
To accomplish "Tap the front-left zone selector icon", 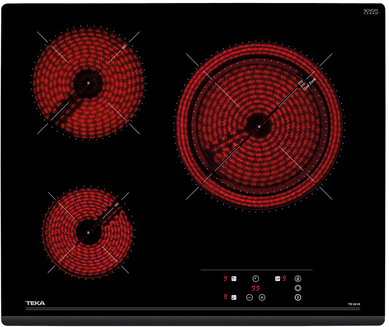I will click(234, 297).
